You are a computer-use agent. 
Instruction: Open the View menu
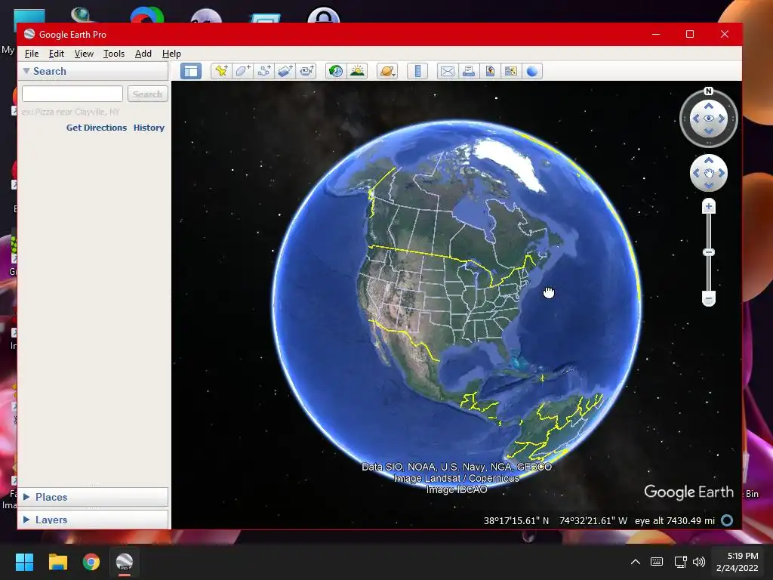[84, 54]
